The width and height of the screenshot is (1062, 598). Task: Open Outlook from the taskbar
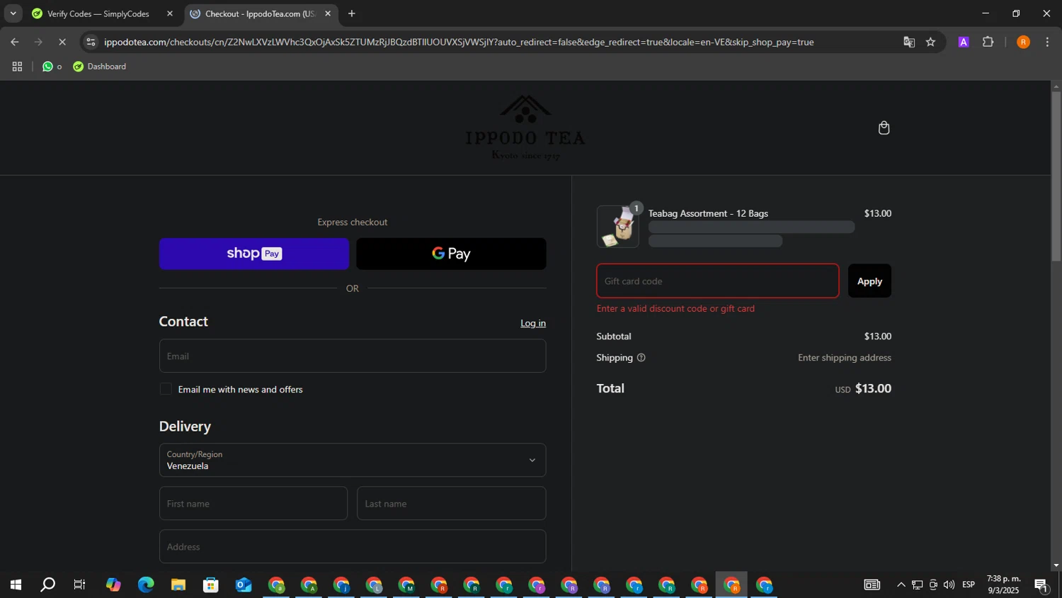pos(244,585)
